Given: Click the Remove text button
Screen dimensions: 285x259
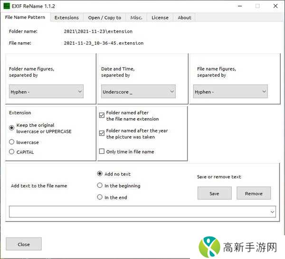Looking at the screenshot, I should (x=253, y=193).
